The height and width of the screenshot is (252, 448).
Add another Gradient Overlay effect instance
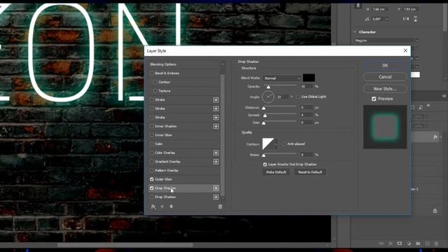[x=216, y=162]
